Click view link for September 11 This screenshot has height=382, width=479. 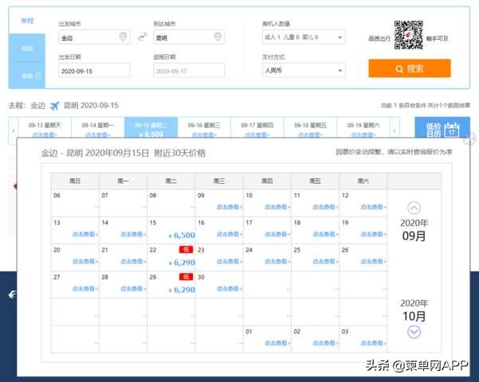point(325,207)
